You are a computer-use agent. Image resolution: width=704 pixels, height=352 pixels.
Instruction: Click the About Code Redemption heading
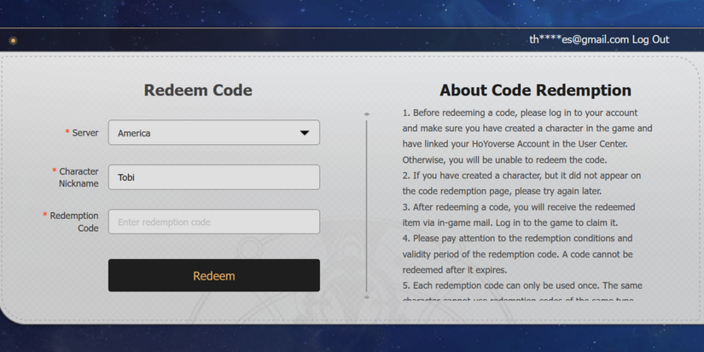535,90
